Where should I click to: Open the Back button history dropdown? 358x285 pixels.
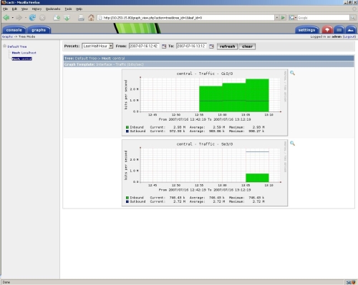pyautogui.click(x=12, y=18)
